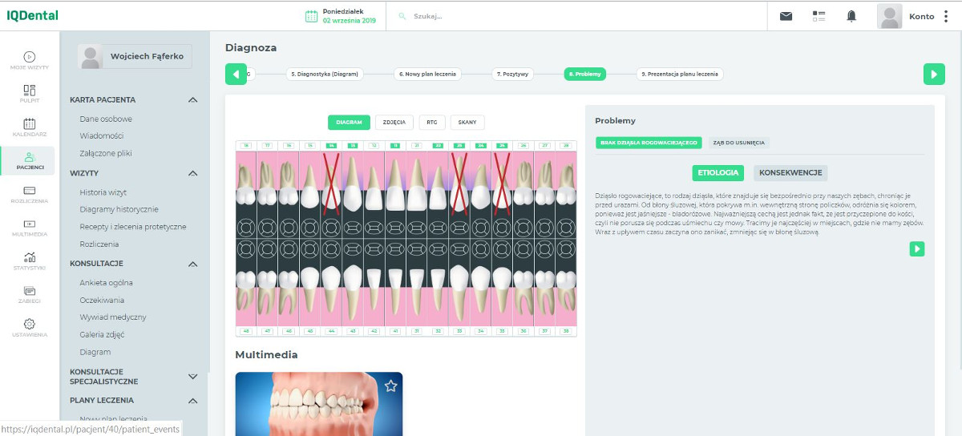Select Pacjenci in the left sidebar
Viewport: 962px width, 436px height.
(29, 161)
